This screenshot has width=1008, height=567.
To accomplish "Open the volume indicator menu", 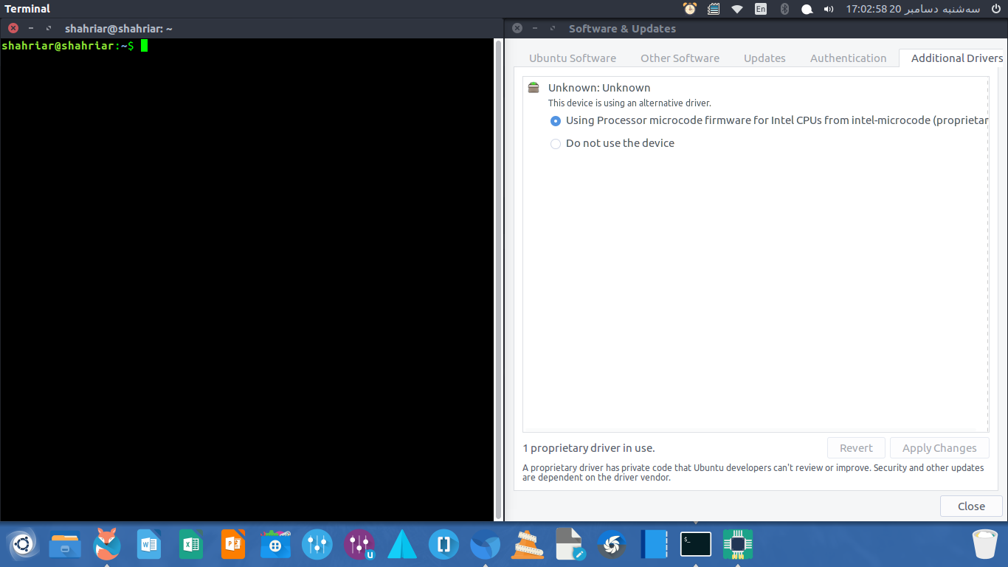I will tap(829, 9).
